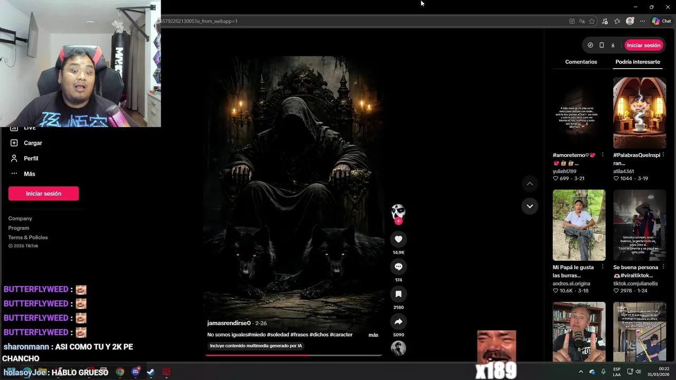Open the yulieht789 profile link

click(565, 172)
